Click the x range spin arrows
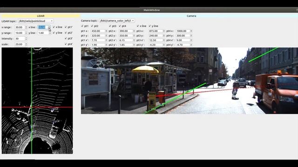Viewport: 298px width, 167px height. (26, 27)
